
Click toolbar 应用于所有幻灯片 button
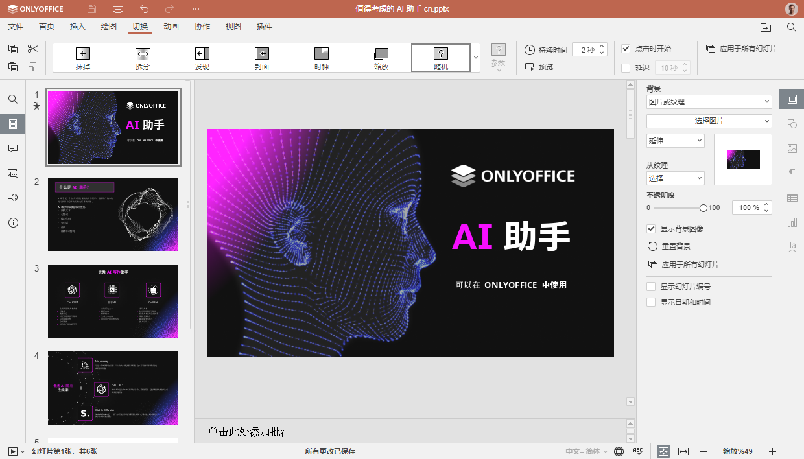pos(741,49)
